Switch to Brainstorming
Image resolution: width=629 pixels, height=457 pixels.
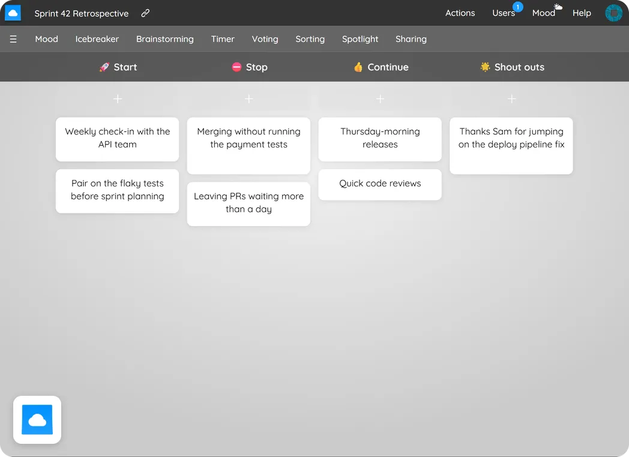coord(165,39)
